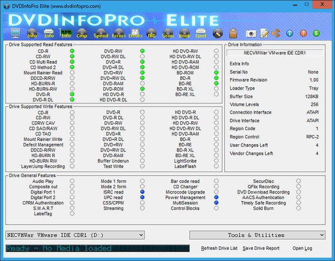
Task: Open the notepad with pencil icon
Action: point(265,34)
